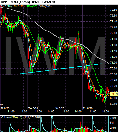Screen dimensions: 118x133
Task: Click the 69.80 price axis label
Action: [x=113, y=98]
